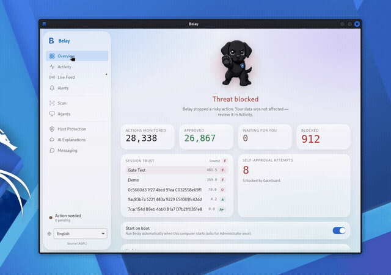This screenshot has width=391, height=275.
Task: Select the Demo session row
Action: click(177, 180)
